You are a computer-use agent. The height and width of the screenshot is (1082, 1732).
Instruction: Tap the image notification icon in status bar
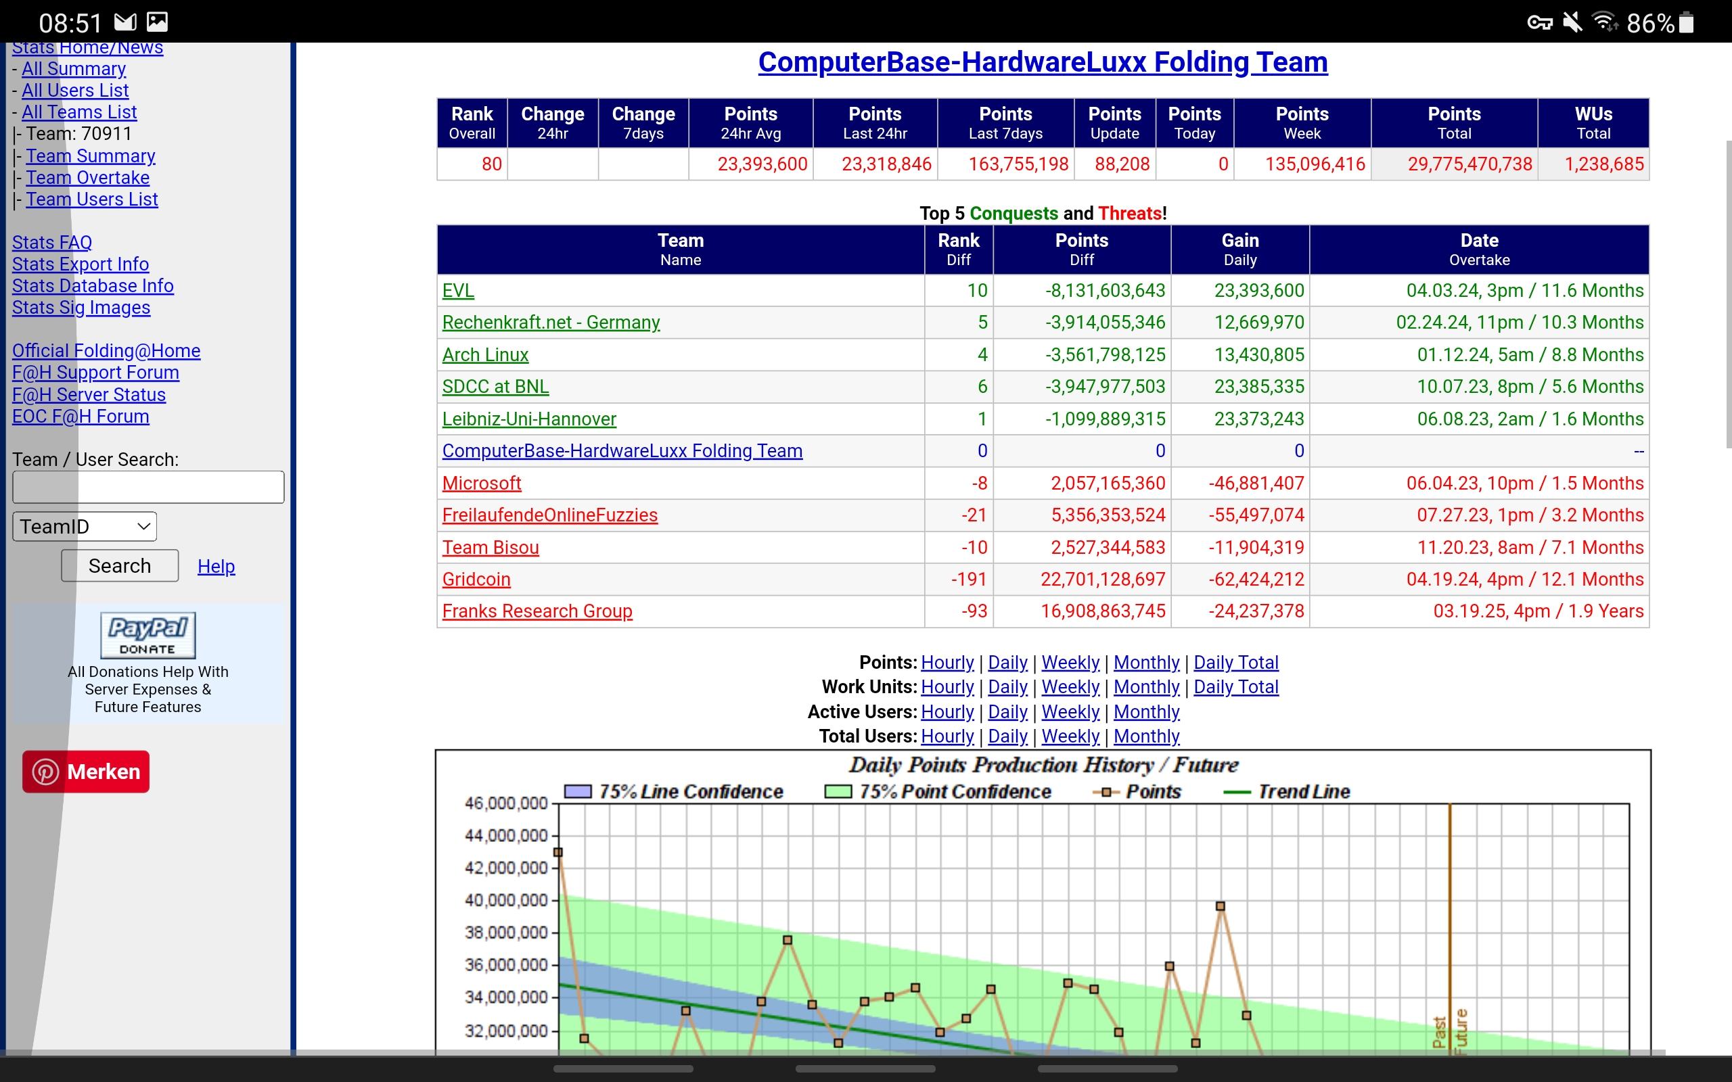[x=157, y=22]
